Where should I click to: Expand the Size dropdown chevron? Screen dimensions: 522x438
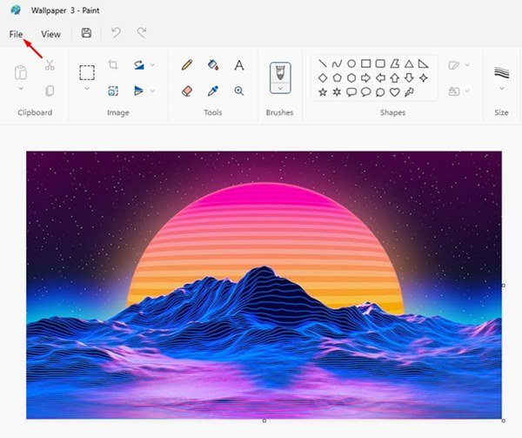pyautogui.click(x=502, y=89)
